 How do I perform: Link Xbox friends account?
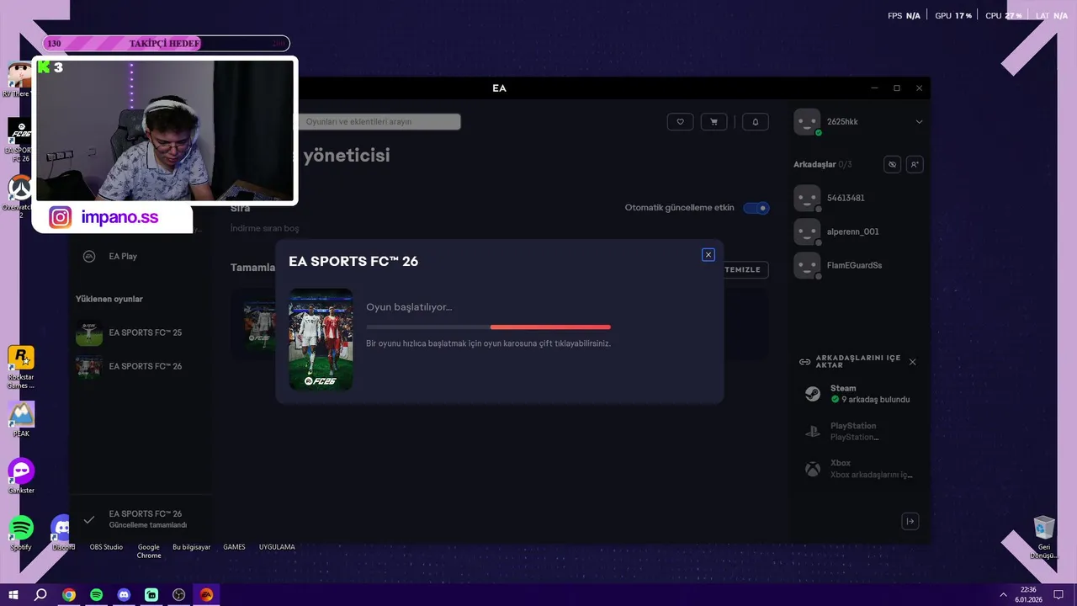(860, 469)
